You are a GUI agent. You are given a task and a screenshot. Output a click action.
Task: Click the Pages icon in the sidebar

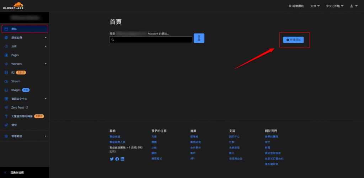[x=6, y=55]
